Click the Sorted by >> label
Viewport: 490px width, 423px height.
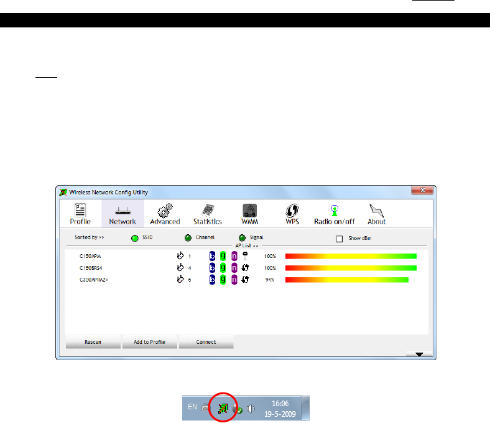point(90,237)
